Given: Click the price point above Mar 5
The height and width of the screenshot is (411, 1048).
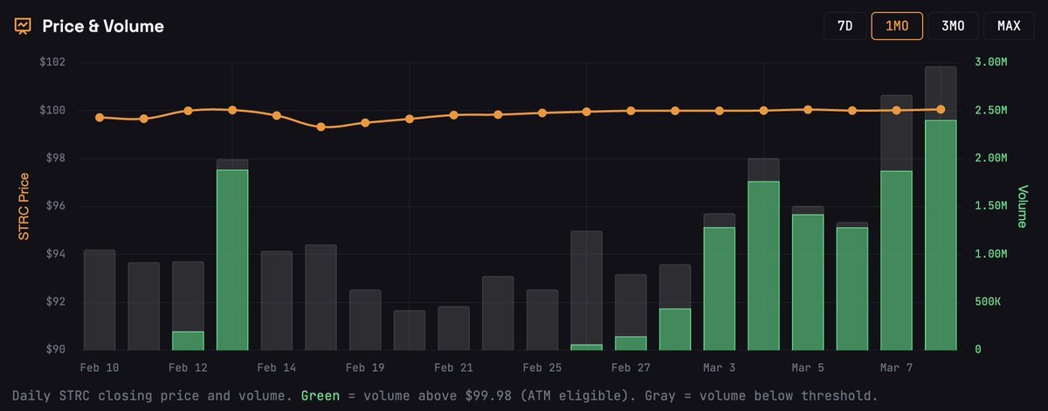Looking at the screenshot, I should click(808, 110).
